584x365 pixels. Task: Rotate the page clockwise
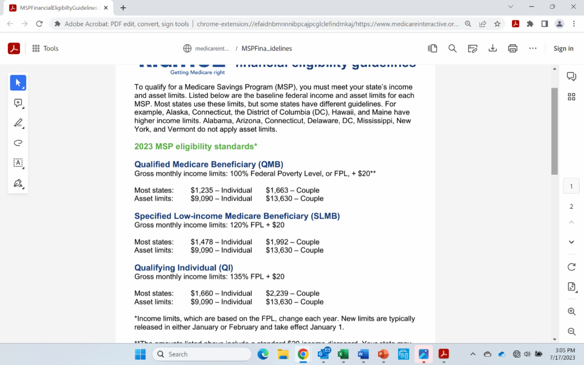pos(571,267)
